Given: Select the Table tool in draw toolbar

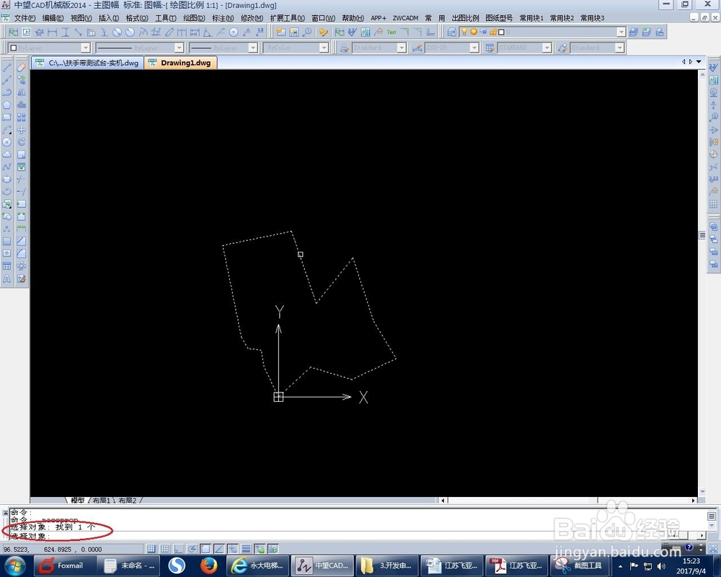Looking at the screenshot, I should pyautogui.click(x=7, y=266).
